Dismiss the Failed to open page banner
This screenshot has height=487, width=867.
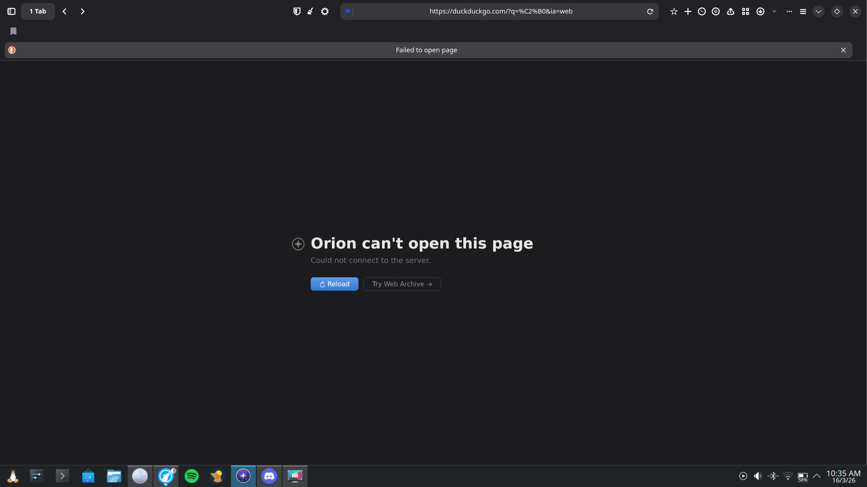tap(843, 50)
